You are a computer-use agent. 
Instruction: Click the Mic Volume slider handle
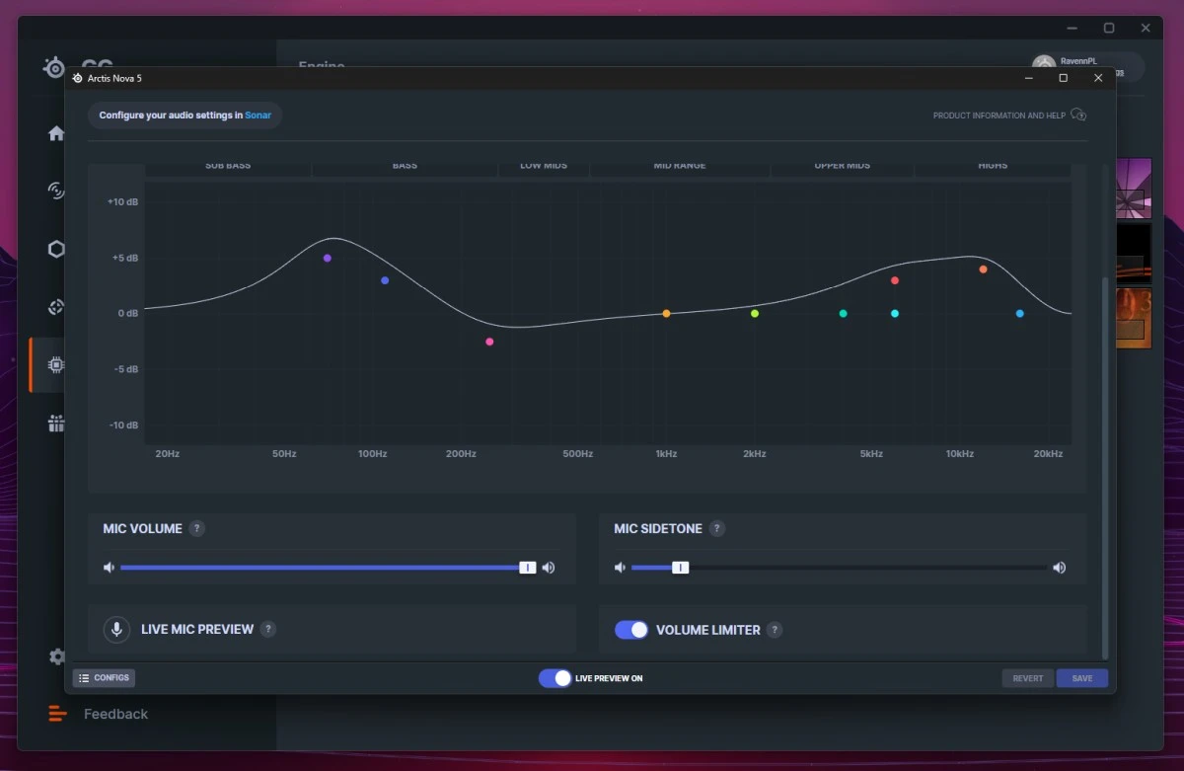point(528,568)
